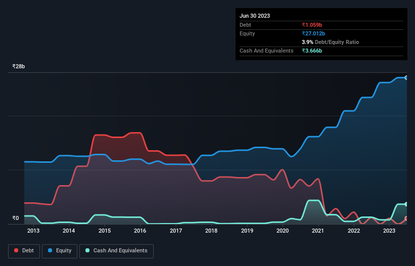Toggle the Debt series legend button
The width and height of the screenshot is (415, 266).
pos(24,251)
